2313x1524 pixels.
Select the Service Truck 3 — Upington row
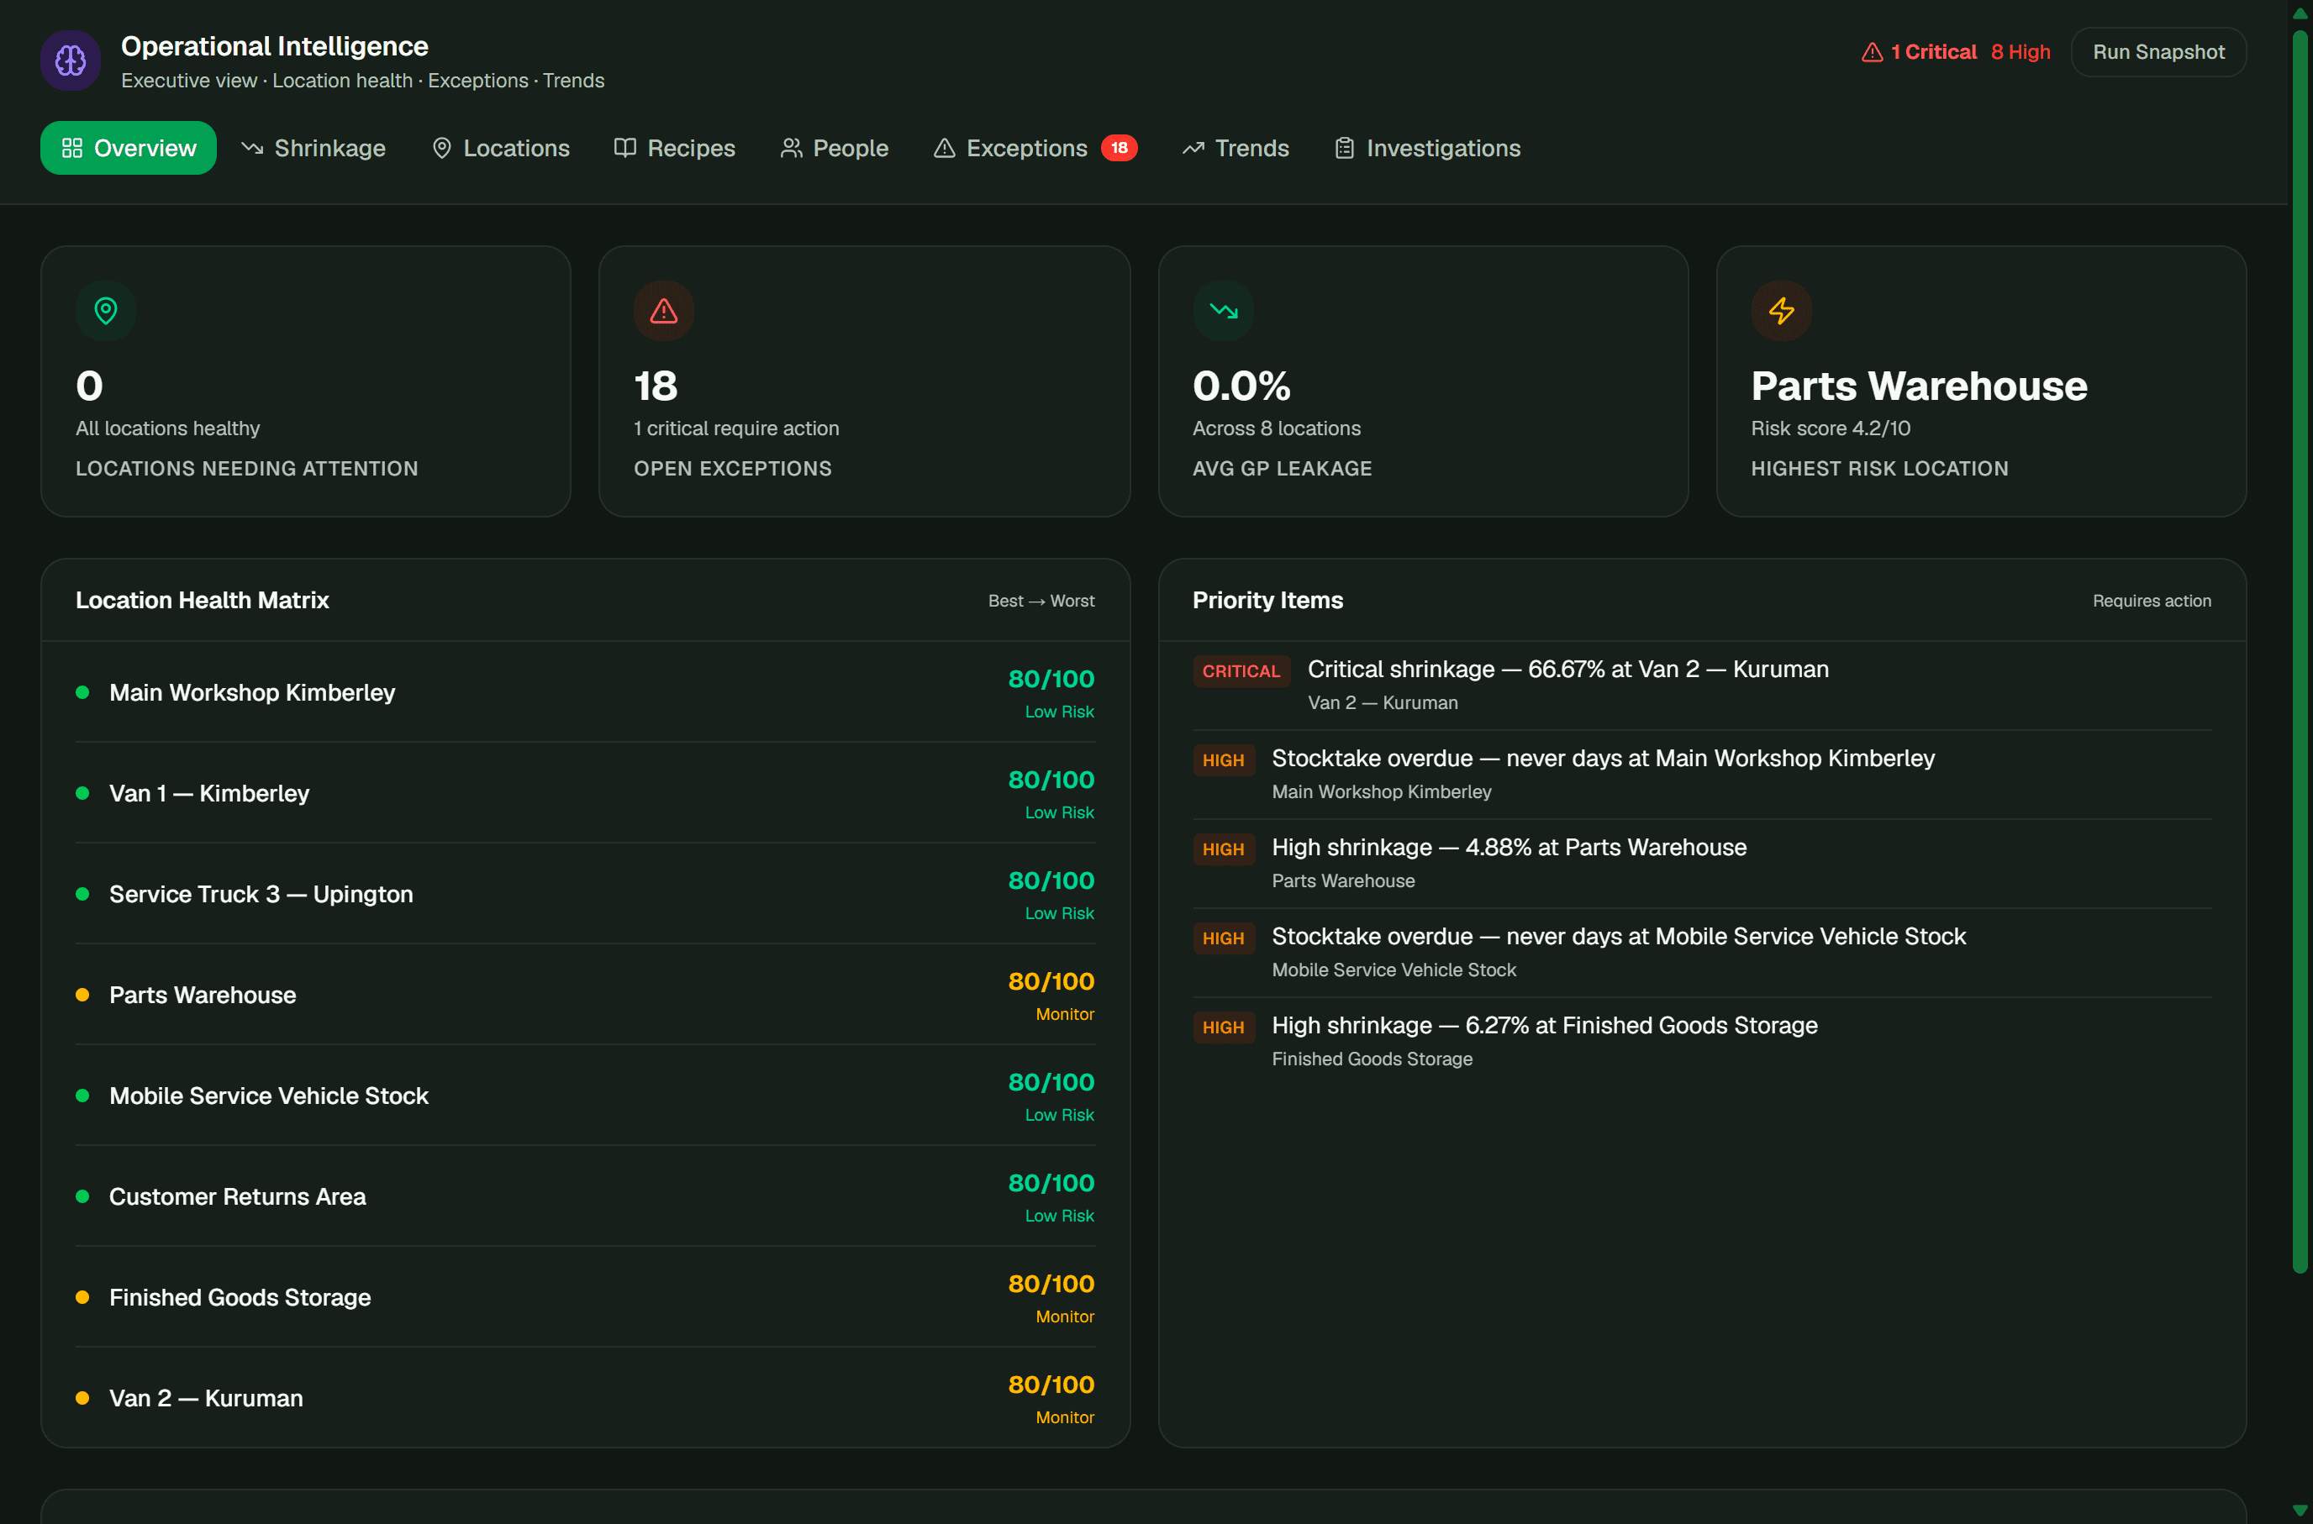[x=585, y=893]
